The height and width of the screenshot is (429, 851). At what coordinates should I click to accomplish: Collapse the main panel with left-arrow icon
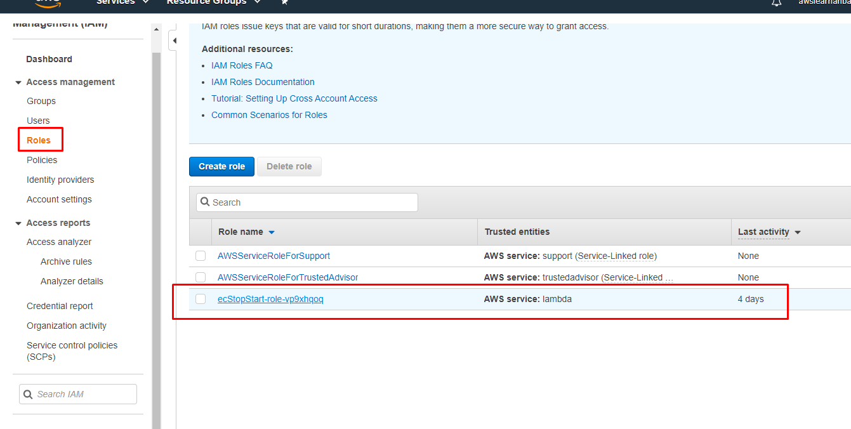pos(175,39)
